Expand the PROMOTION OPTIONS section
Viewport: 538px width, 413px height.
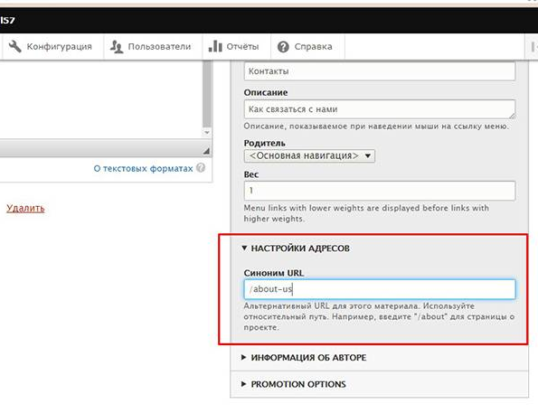point(293,384)
